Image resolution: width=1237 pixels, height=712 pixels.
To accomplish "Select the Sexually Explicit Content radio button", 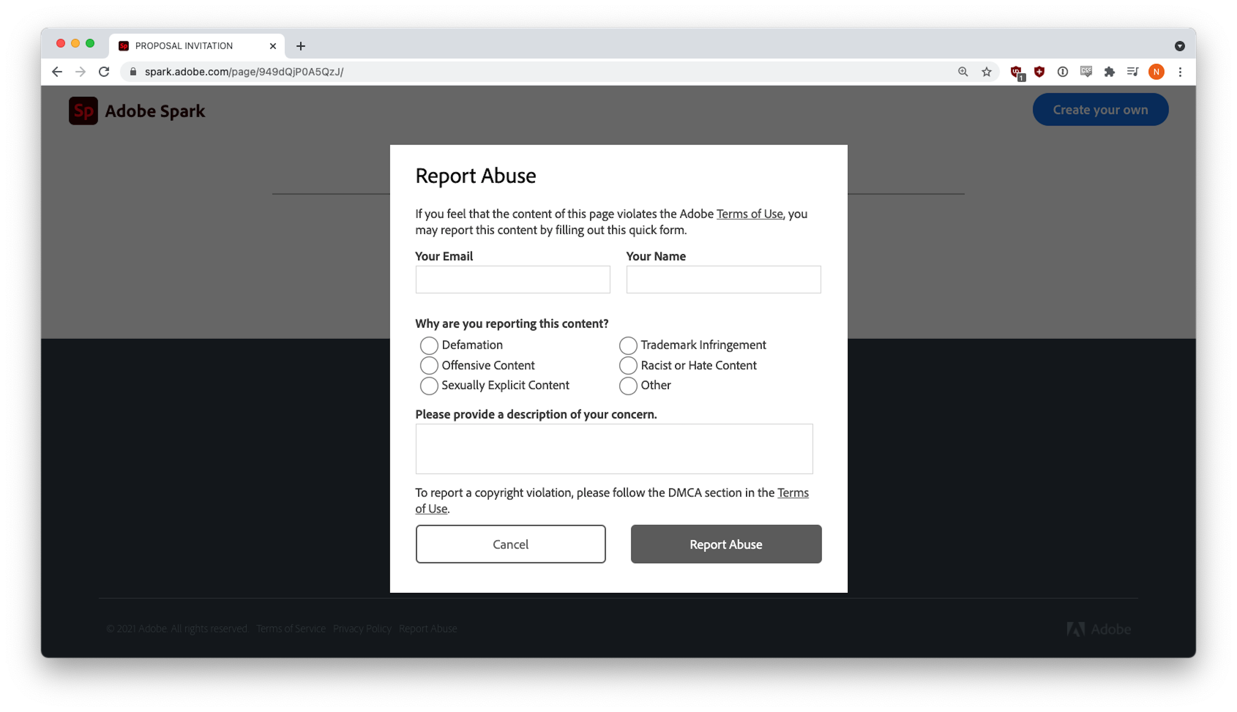I will [x=428, y=385].
